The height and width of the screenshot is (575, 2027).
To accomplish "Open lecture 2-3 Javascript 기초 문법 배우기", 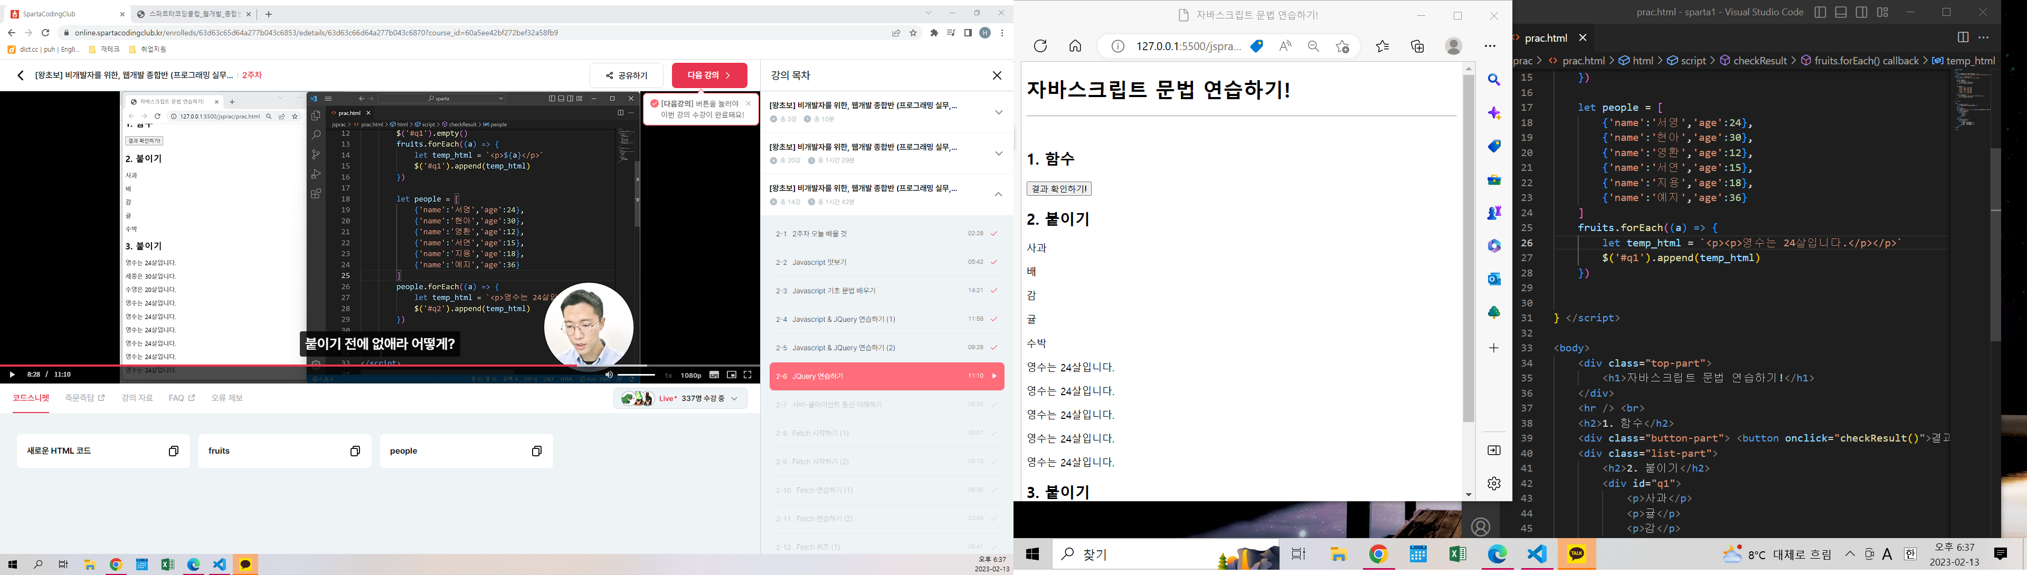I will [887, 290].
